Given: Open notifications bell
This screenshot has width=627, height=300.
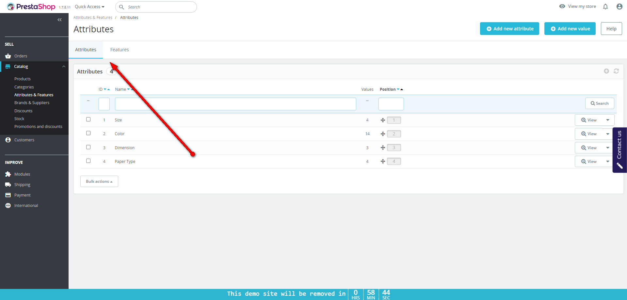Looking at the screenshot, I should [605, 7].
